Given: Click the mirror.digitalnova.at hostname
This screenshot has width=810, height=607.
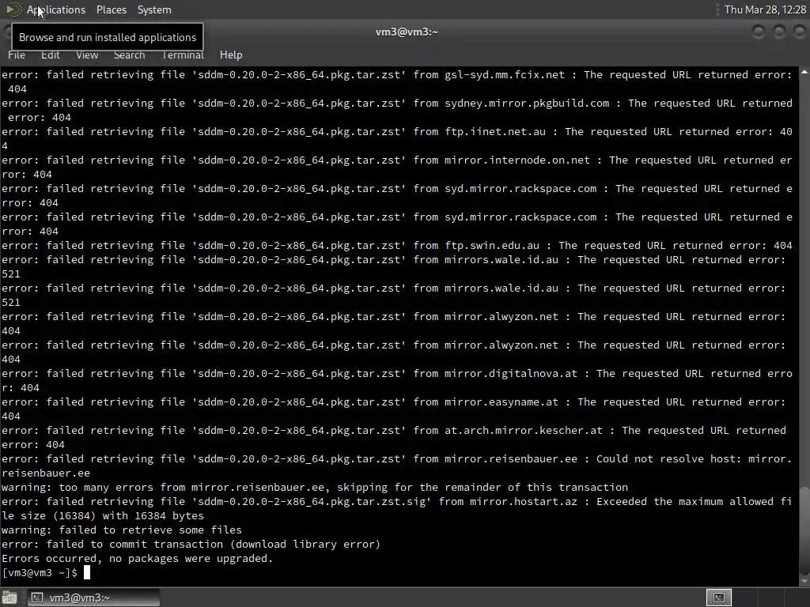Looking at the screenshot, I should point(511,374).
